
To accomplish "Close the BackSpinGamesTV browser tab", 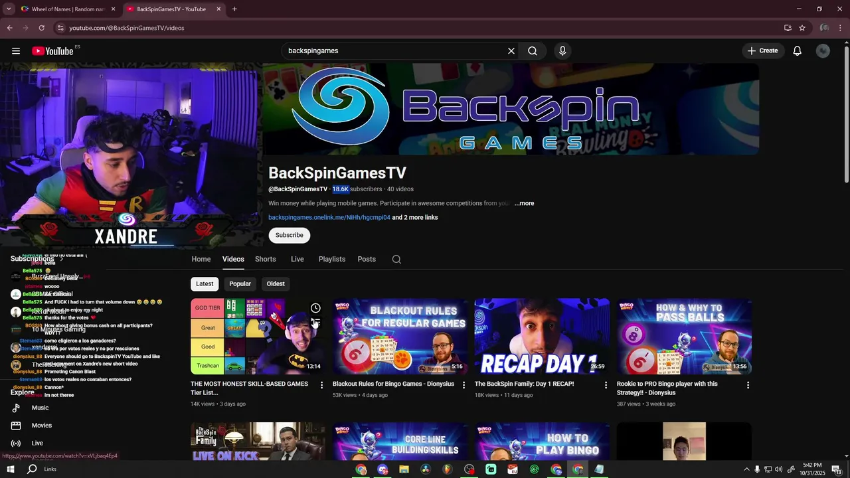I will (218, 9).
